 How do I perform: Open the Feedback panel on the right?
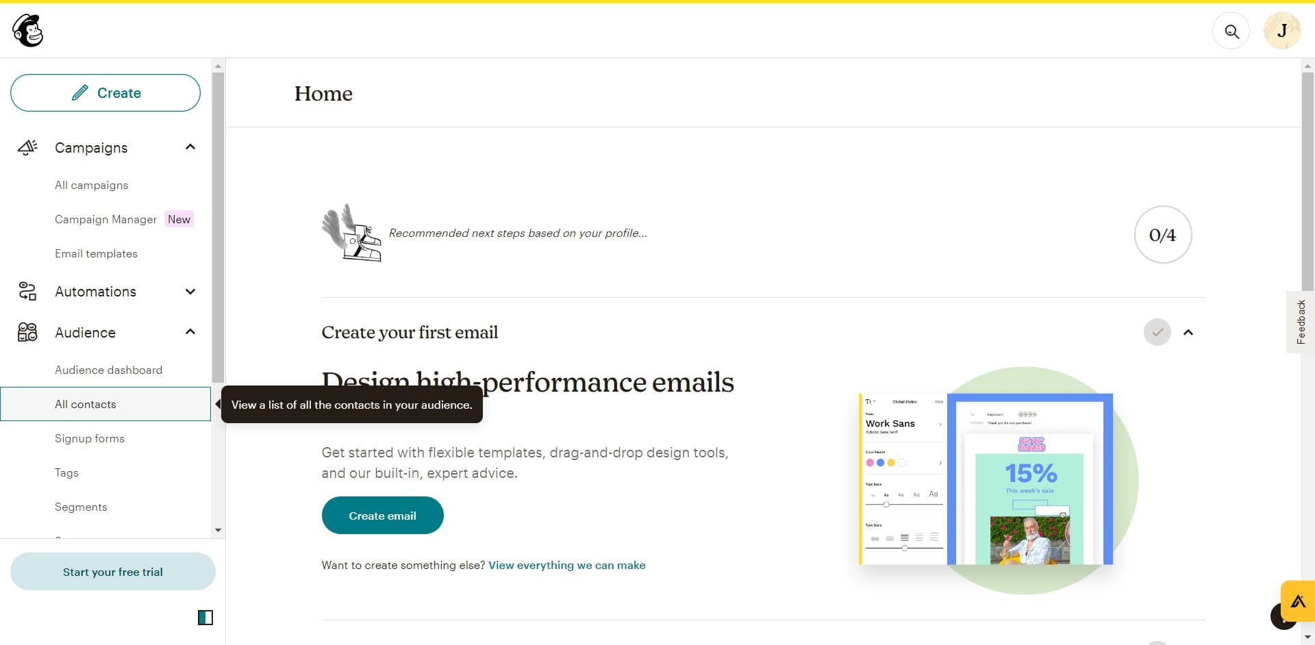1301,322
